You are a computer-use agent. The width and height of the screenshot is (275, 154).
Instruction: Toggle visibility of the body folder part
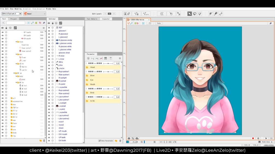pyautogui.click(x=2, y=76)
